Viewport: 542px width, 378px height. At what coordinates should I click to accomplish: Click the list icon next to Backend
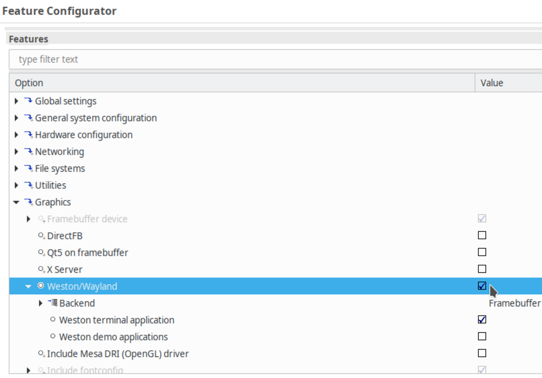point(52,303)
